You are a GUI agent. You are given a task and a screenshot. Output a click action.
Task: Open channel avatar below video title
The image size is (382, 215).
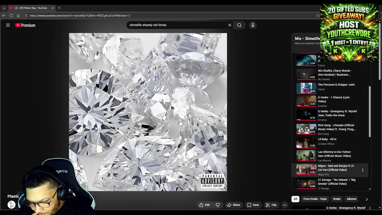[x=11, y=205]
